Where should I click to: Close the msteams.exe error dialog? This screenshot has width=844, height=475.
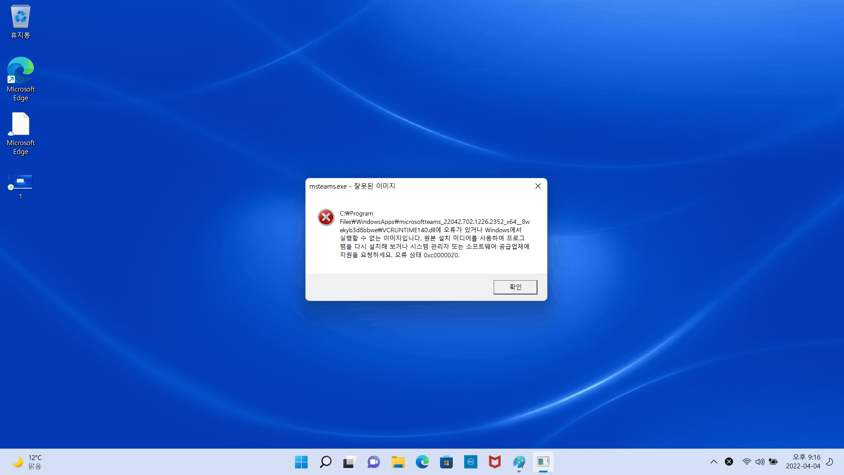coord(538,186)
